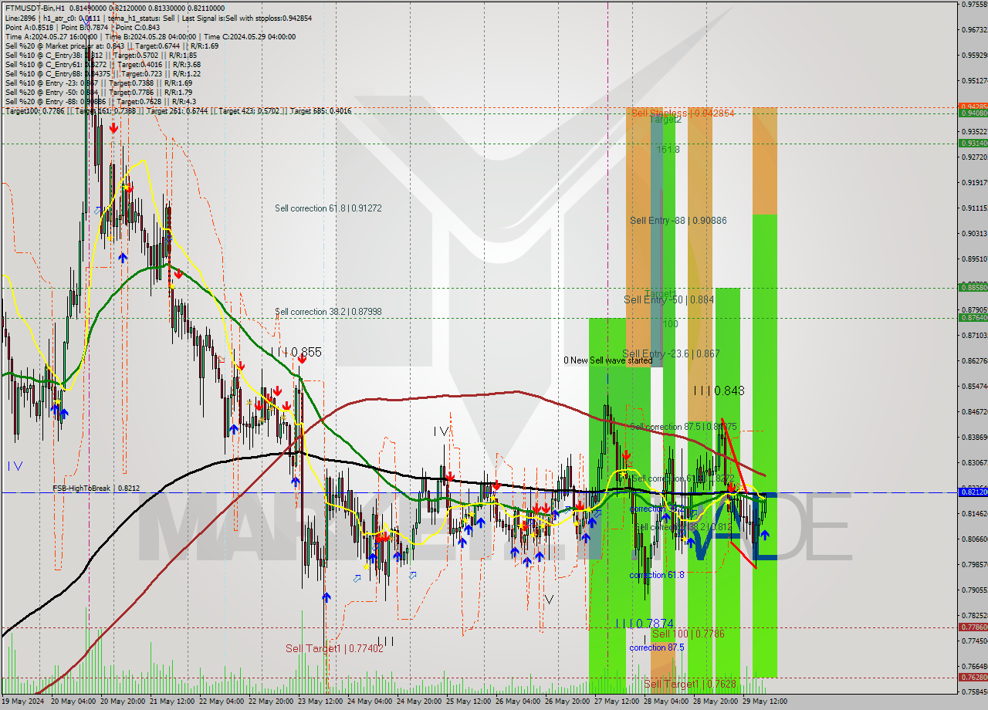Click the '27 May 12:00' time axis label
The height and width of the screenshot is (710, 988).
[617, 702]
